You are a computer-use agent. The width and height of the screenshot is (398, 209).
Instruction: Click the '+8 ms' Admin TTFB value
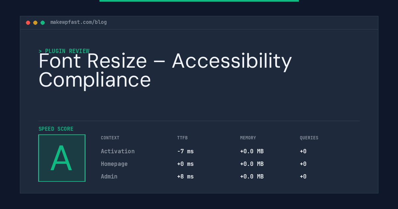[x=185, y=176]
